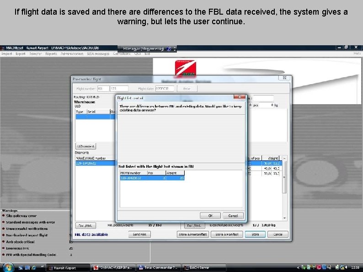Click the left Doc./Hist. button

tap(85, 225)
